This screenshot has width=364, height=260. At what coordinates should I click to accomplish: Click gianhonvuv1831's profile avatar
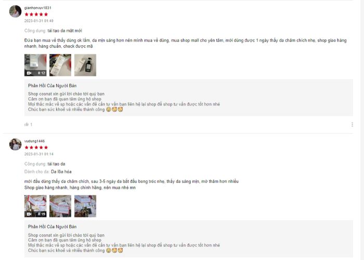[15, 11]
